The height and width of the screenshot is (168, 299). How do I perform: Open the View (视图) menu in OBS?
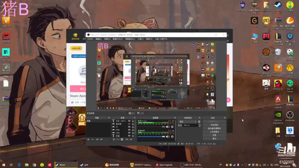coord(107,39)
